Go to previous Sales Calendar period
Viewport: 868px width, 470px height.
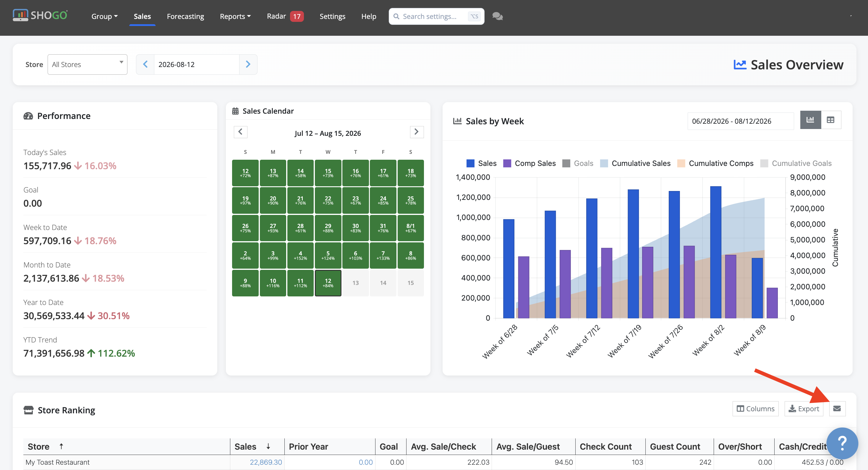point(241,132)
